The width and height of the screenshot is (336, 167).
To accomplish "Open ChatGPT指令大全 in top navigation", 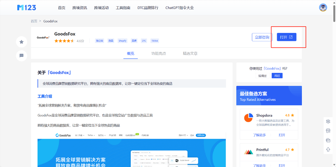I will [x=179, y=8].
